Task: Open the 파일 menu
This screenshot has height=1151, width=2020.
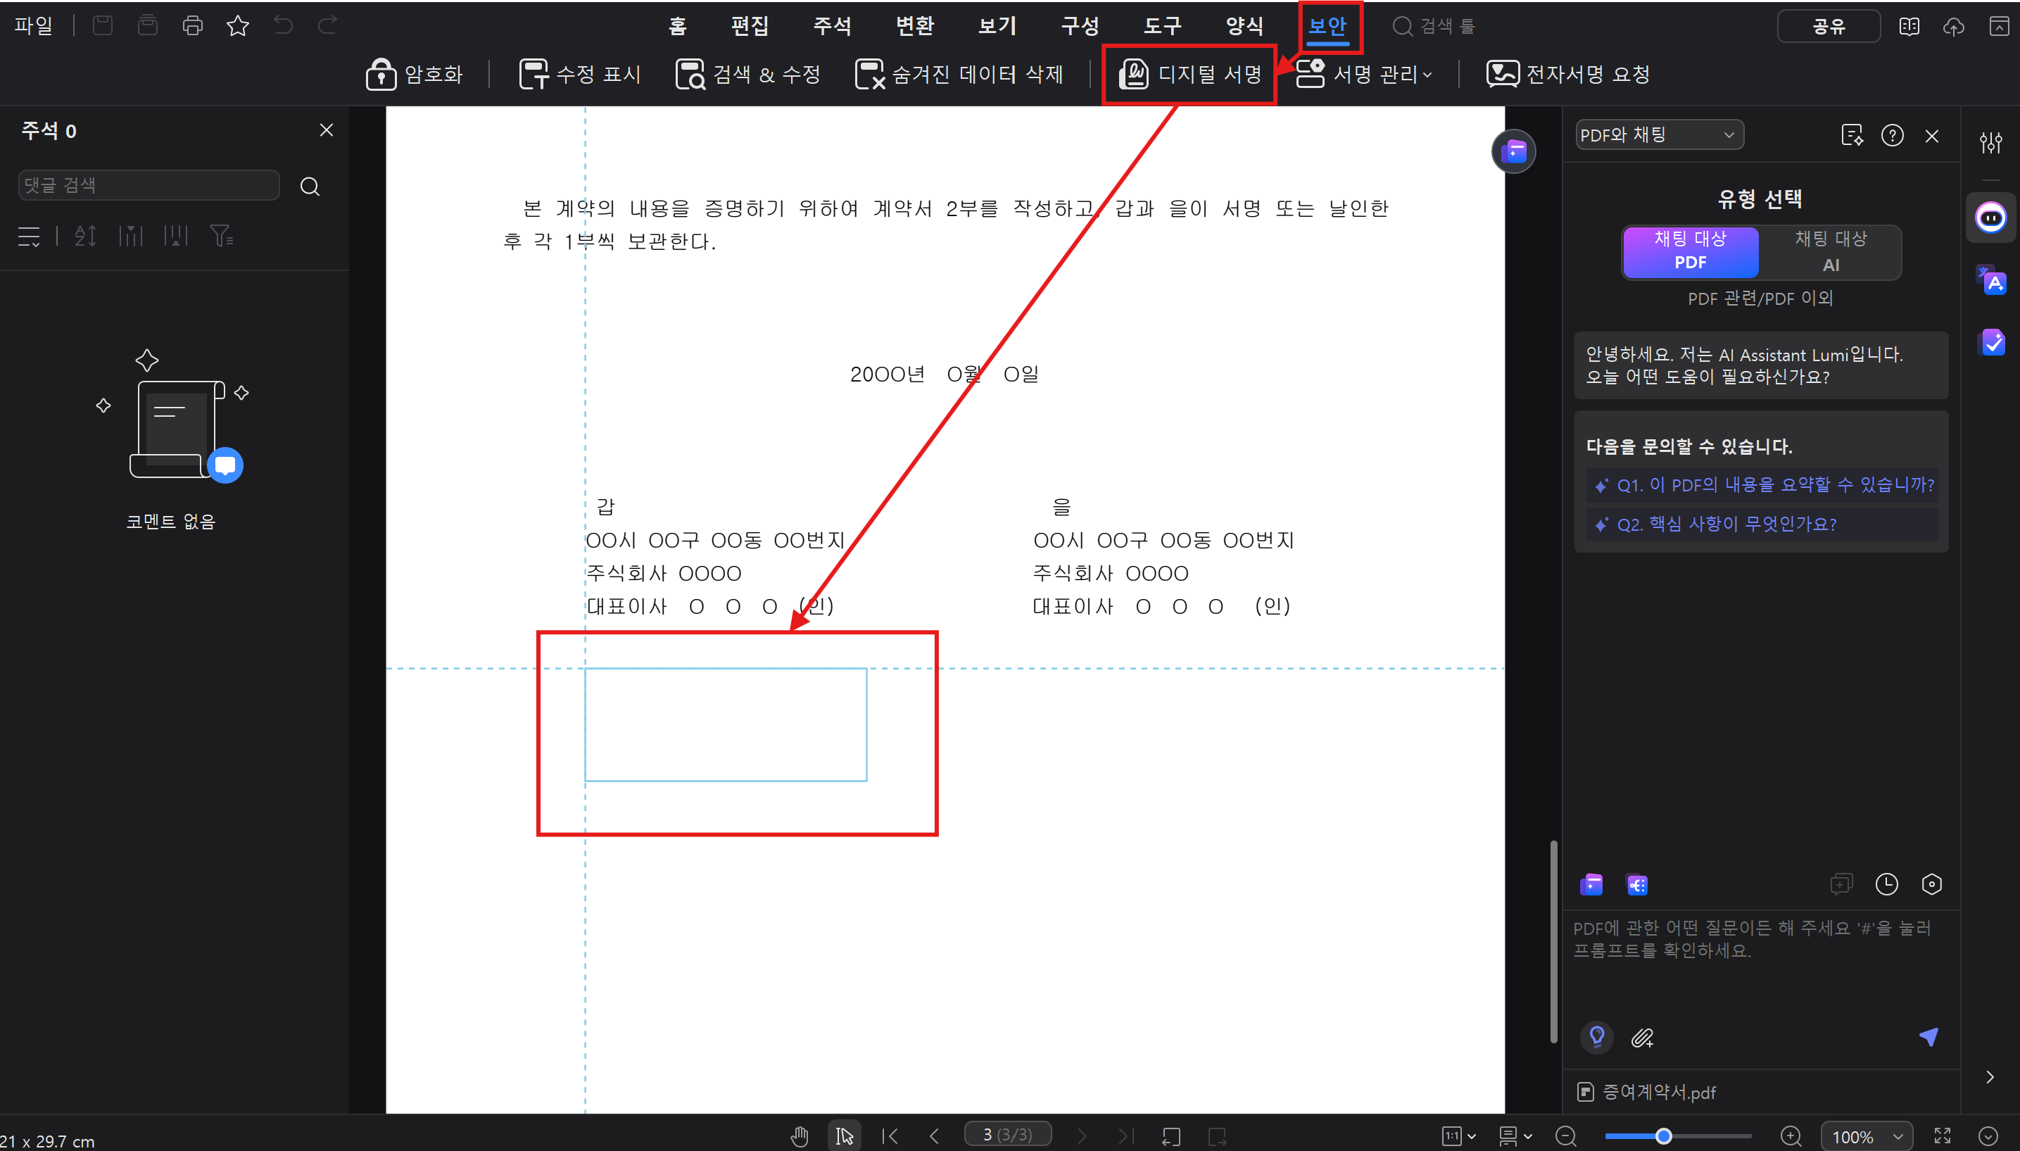Action: coord(33,25)
